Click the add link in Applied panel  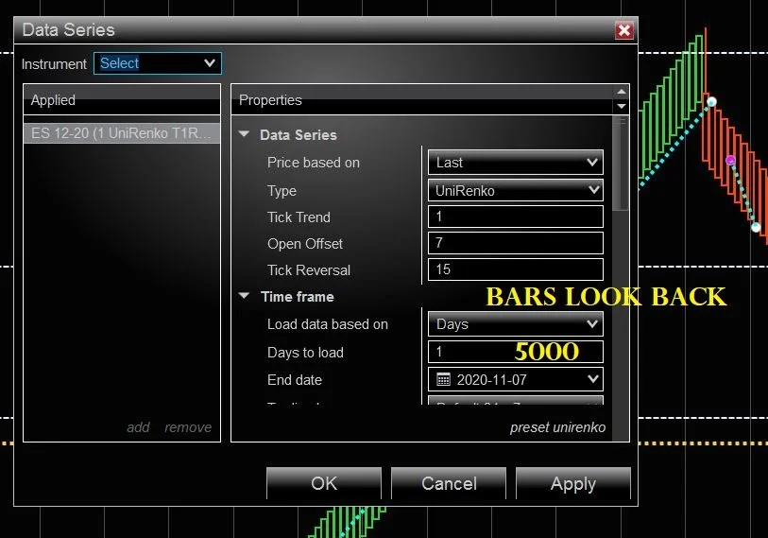(x=138, y=427)
